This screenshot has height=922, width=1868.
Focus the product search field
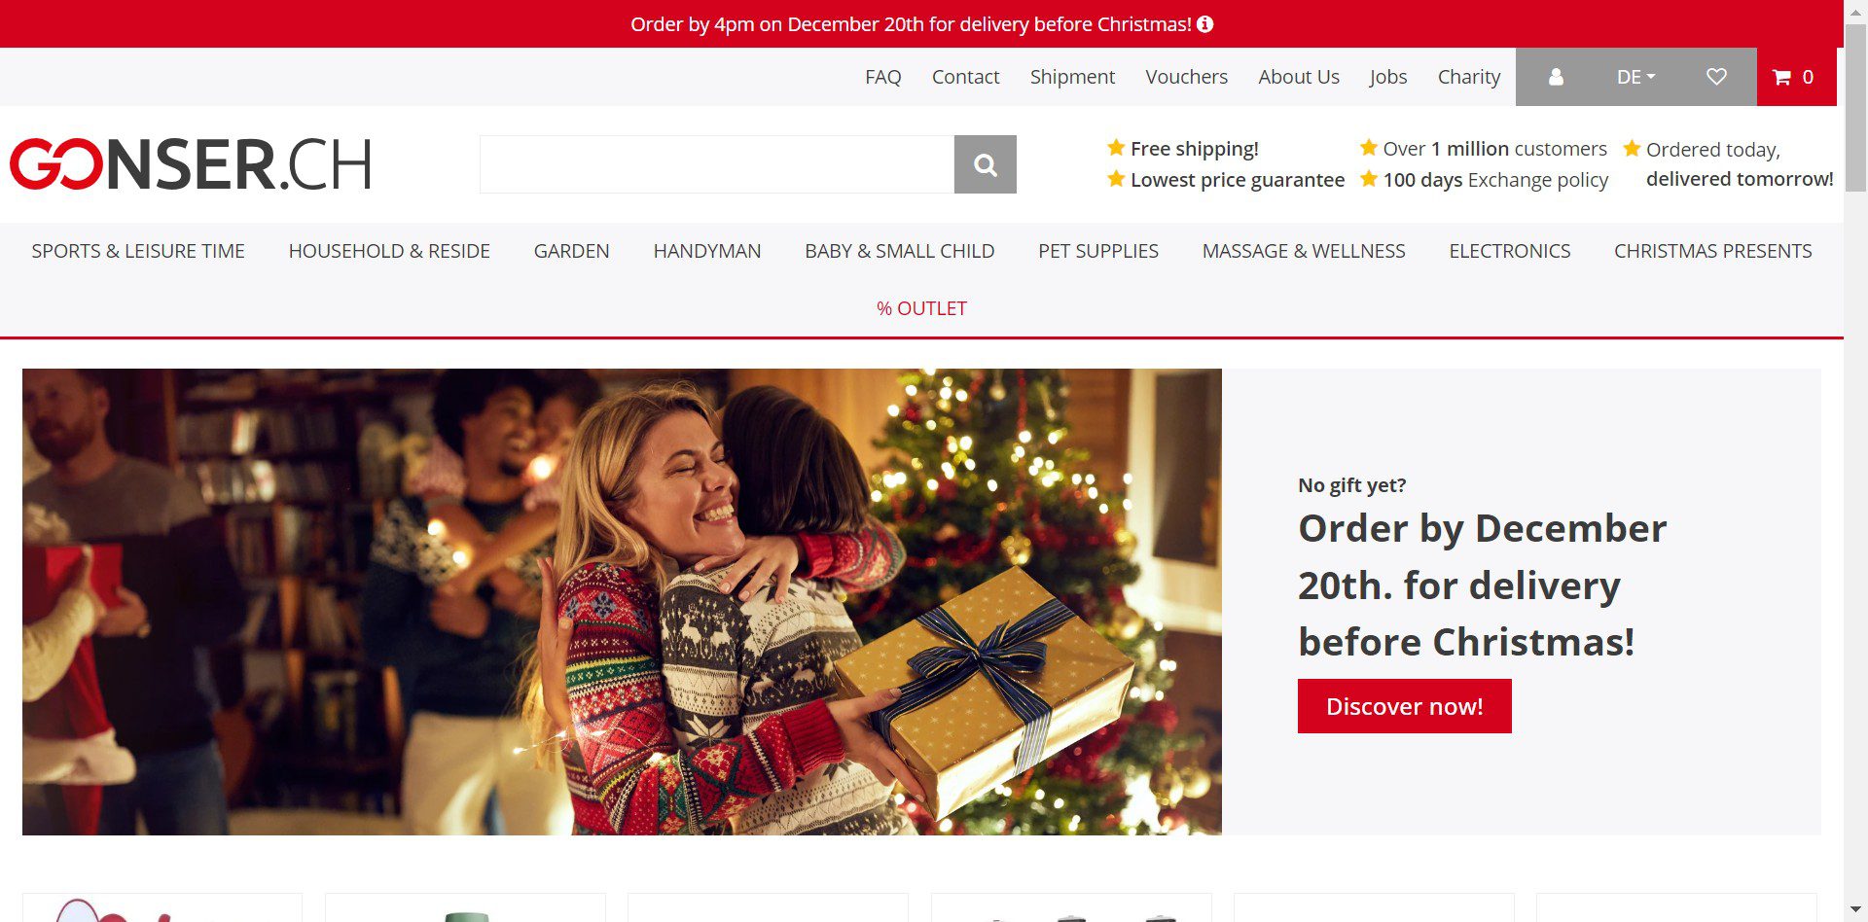pos(717,164)
